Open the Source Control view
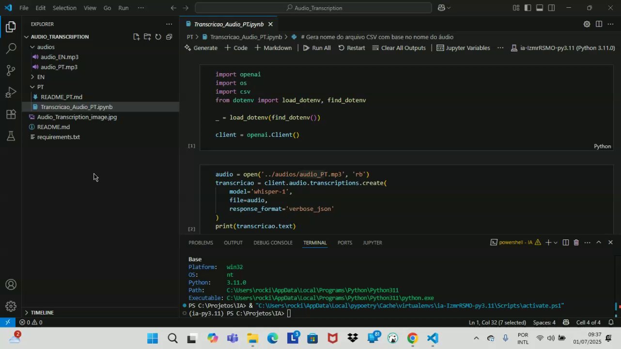Viewport: 621px width, 349px height. point(11,70)
